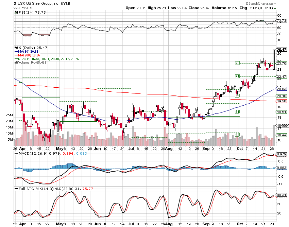Click the May label under the stochastic panel
Image resolution: width=289 pixels, height=227 pixels.
(x=60, y=224)
